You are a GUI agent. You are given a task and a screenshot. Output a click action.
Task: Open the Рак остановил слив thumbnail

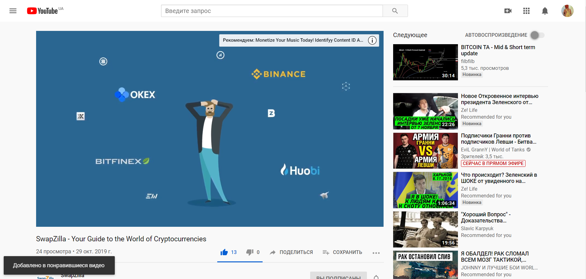tap(425, 265)
